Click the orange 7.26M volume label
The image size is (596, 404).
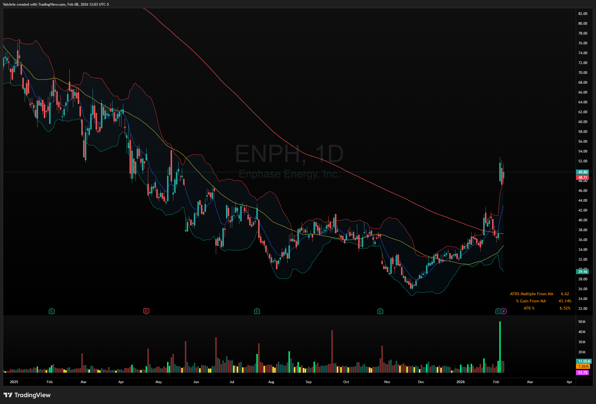tap(583, 366)
